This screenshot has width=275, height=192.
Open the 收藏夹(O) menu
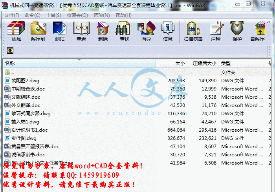click(77, 15)
